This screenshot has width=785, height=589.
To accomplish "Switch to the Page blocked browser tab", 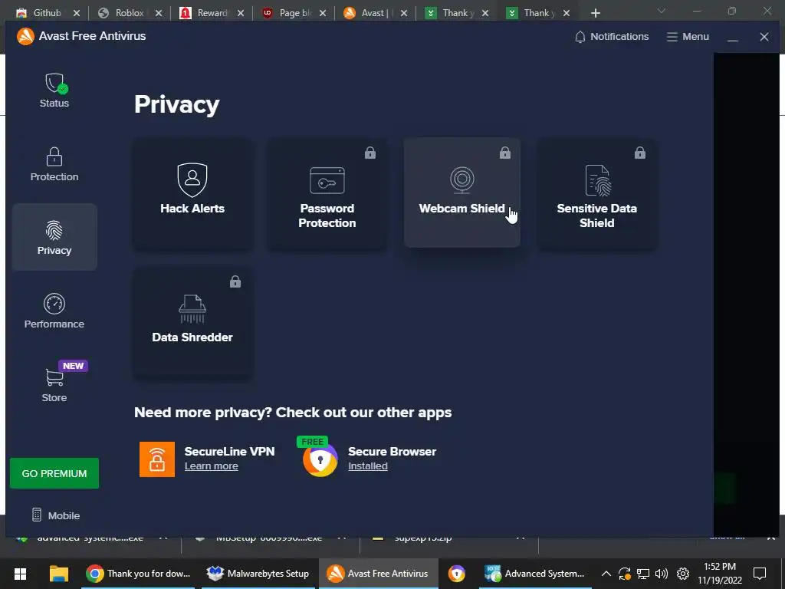I will (x=294, y=13).
